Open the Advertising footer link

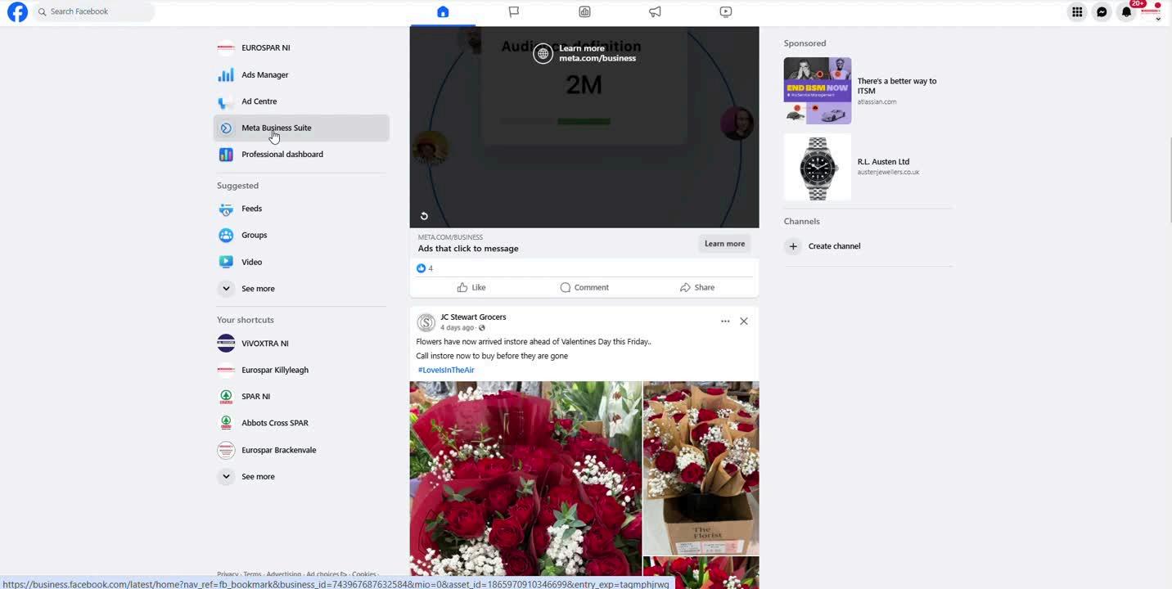coord(284,574)
